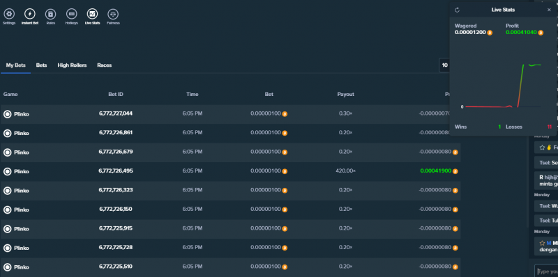Click the Wins count in Live Stats
The image size is (558, 277).
499,127
